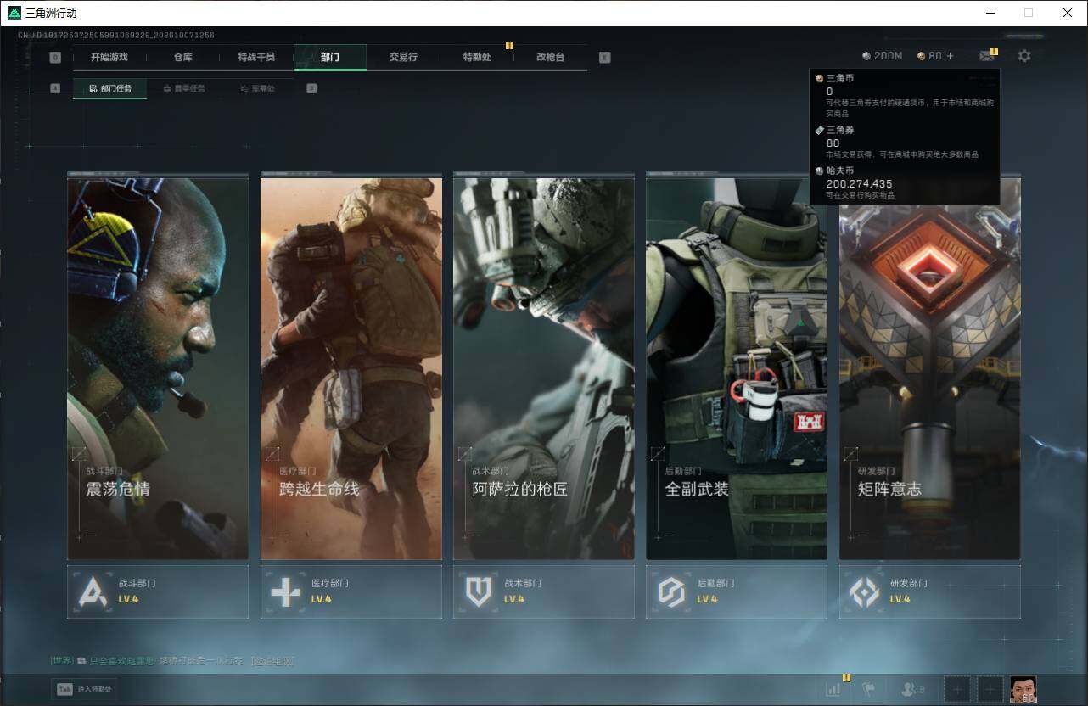Image resolution: width=1088 pixels, height=706 pixels.
Task: Open the 跨越生命线 mission card
Action: [351, 367]
